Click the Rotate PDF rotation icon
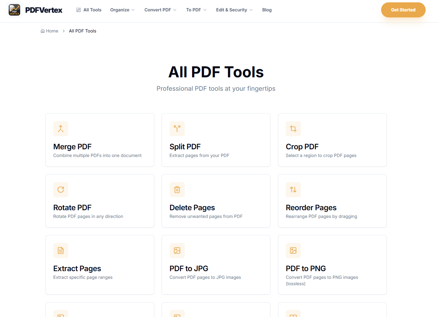438x317 pixels. click(x=61, y=189)
